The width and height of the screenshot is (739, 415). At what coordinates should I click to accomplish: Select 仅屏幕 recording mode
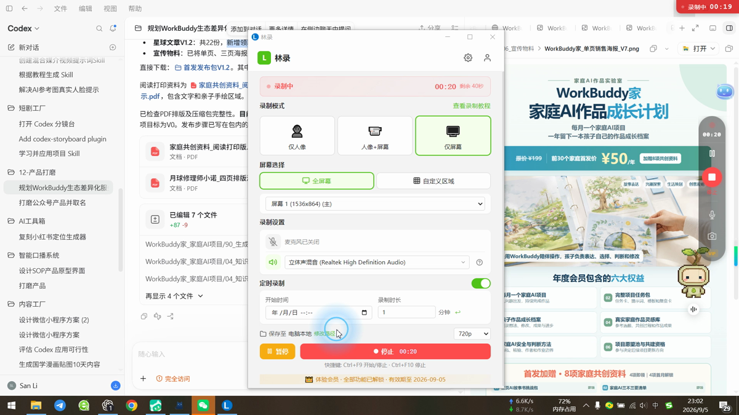[453, 135]
